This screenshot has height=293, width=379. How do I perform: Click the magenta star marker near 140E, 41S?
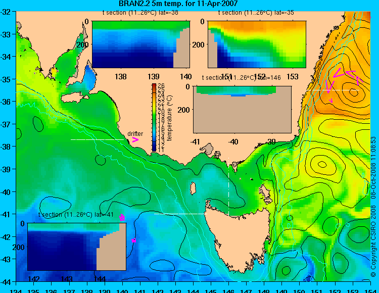122,217
